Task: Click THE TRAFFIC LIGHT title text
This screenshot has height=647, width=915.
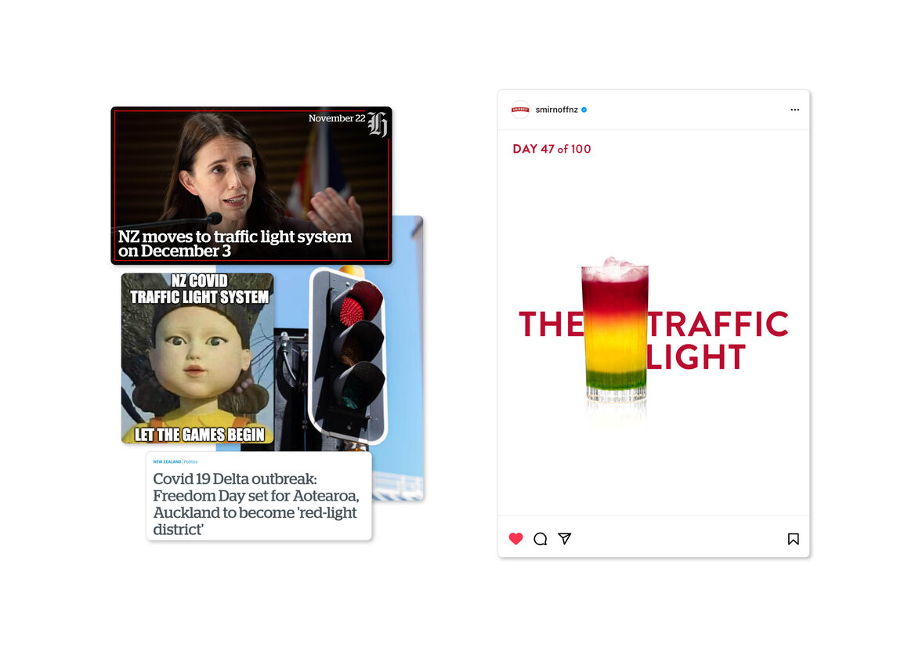Action: point(653,341)
